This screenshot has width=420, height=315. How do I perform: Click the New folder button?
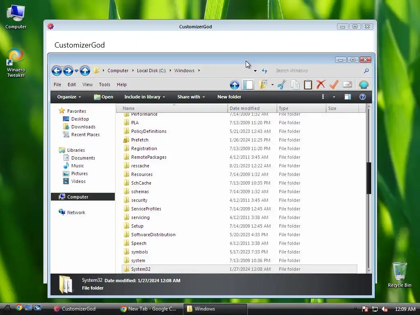coord(229,97)
